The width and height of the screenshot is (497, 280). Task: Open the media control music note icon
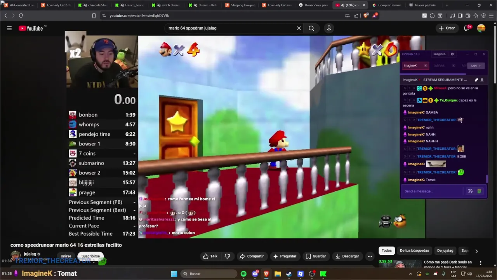(x=452, y=16)
